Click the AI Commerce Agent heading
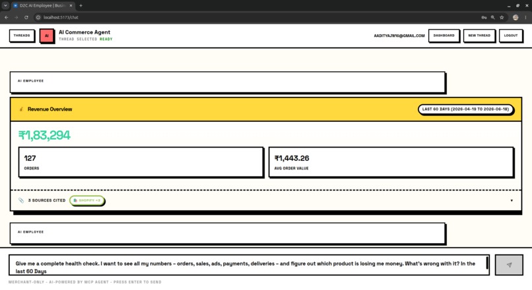 [84, 32]
